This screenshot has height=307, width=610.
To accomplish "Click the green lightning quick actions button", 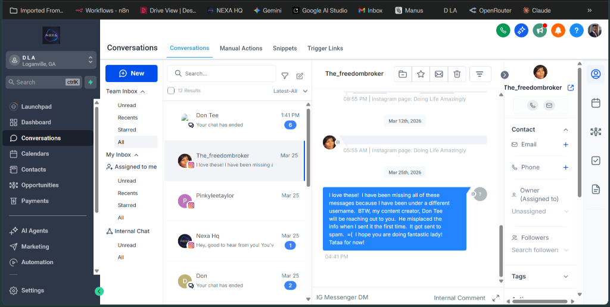I will (91, 82).
